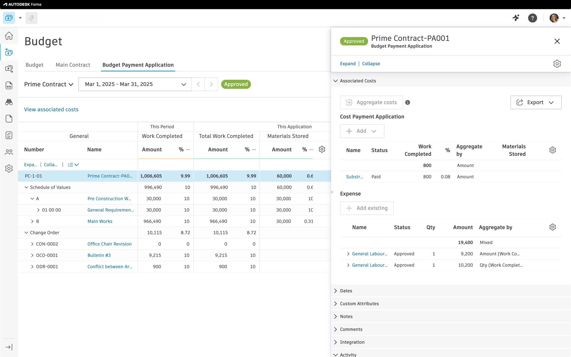Screen dimensions: 571x357
Task: Expand the left navigation sidebar arrow
Action: [9, 347]
